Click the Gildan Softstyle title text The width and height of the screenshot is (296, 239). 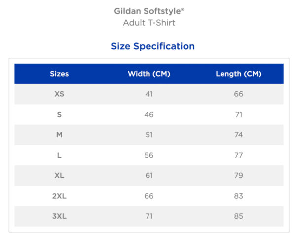click(149, 11)
